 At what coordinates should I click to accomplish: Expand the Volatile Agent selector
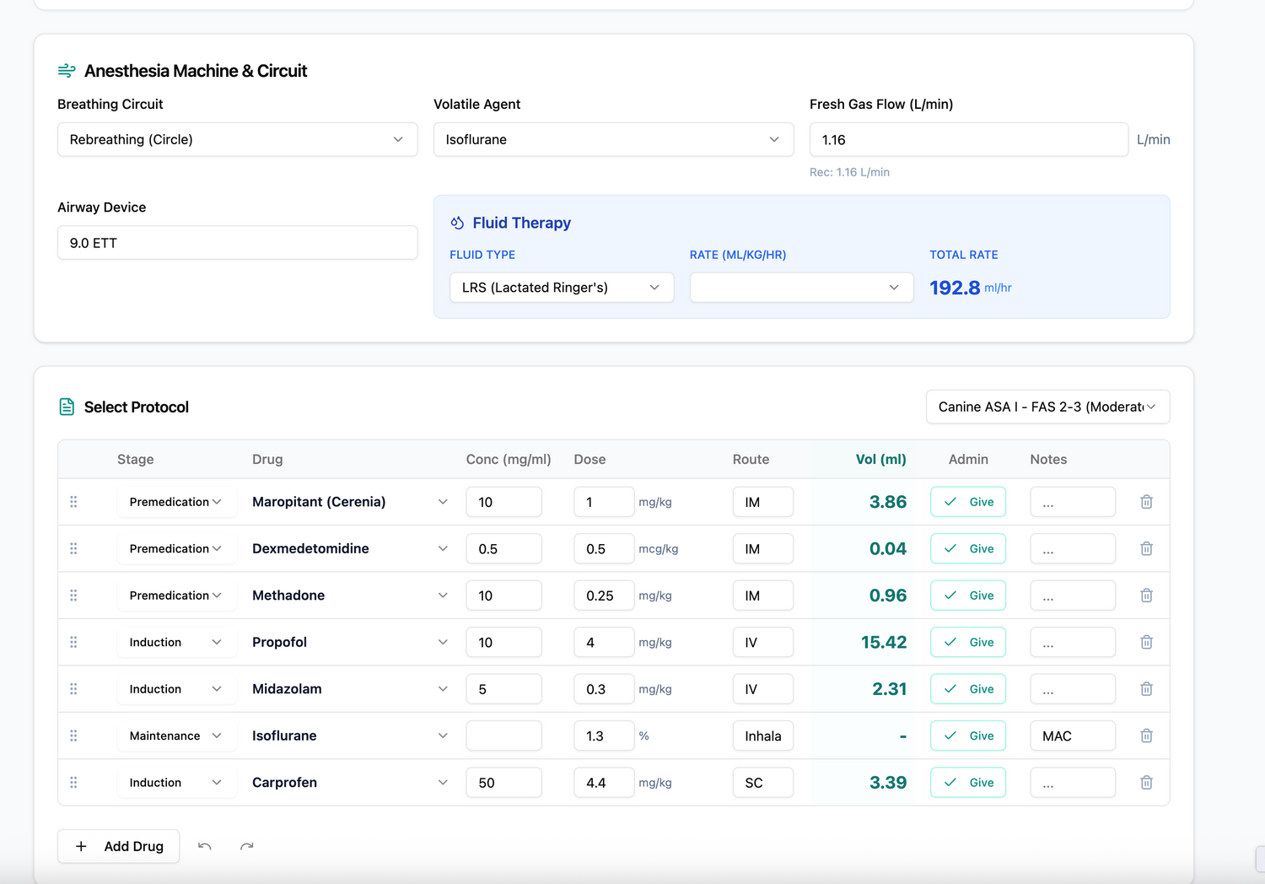click(613, 139)
